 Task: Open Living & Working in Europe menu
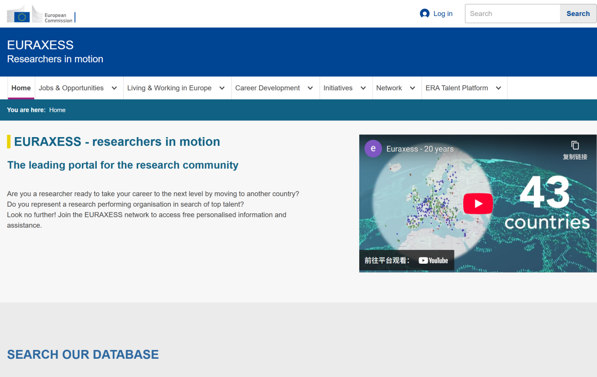coord(170,88)
